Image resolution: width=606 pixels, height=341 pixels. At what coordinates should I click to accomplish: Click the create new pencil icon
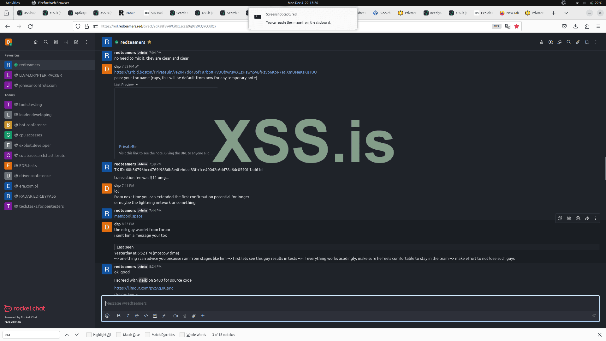[76, 42]
